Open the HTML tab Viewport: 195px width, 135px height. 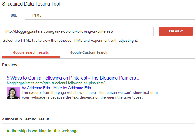pyautogui.click(x=37, y=15)
